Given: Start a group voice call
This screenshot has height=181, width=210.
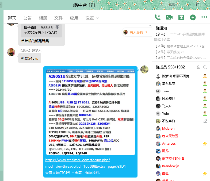Looking at the screenshot, I should pyautogui.click(x=158, y=17).
